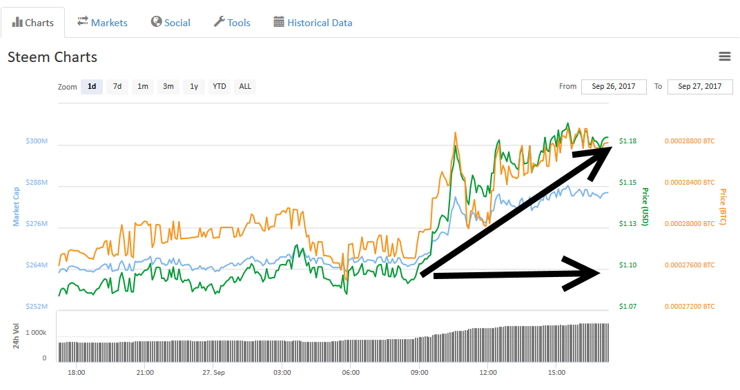Set zoom range to 1d
This screenshot has width=740, height=390.
click(x=92, y=87)
